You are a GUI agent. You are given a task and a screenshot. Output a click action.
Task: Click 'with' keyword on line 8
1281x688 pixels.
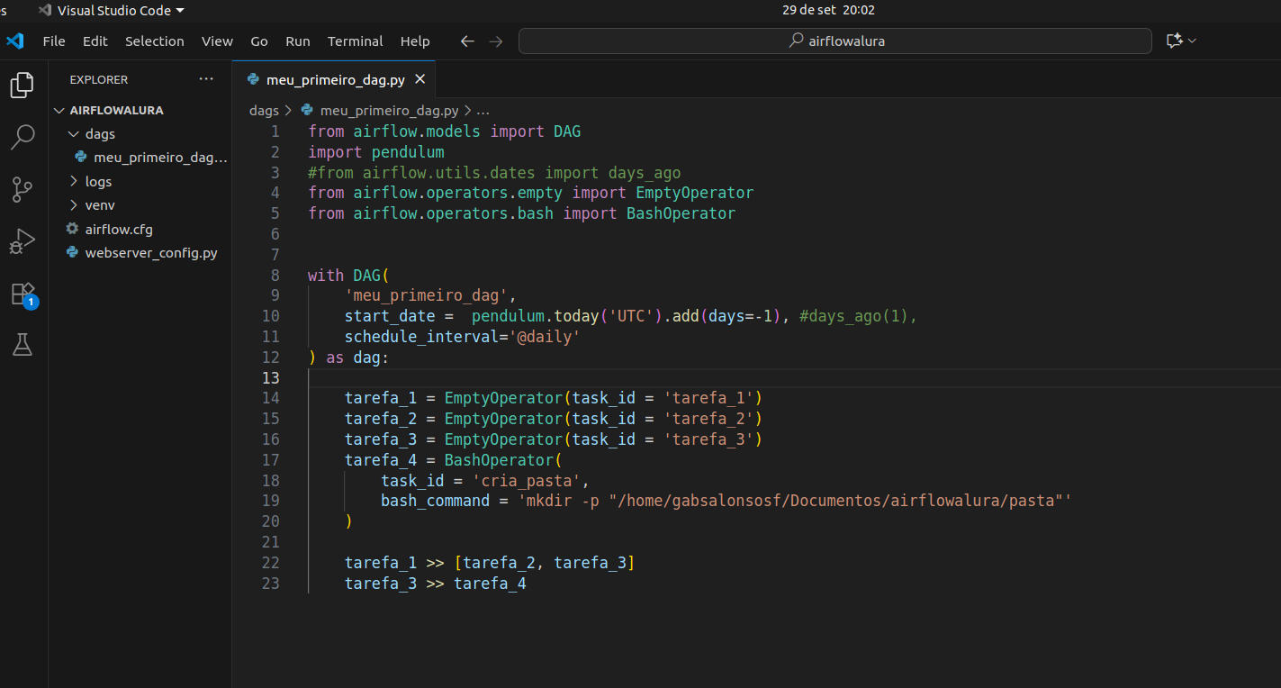(326, 276)
